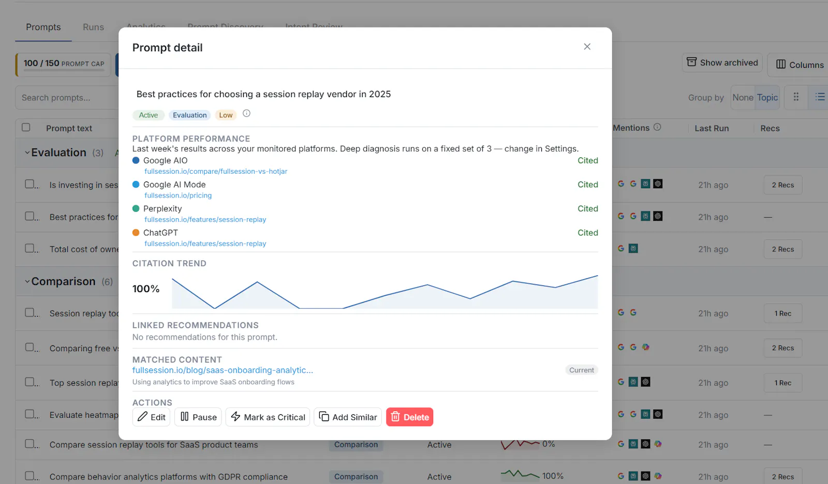This screenshot has height=484, width=828.
Task: Click the citation trend chart
Action: point(385,292)
